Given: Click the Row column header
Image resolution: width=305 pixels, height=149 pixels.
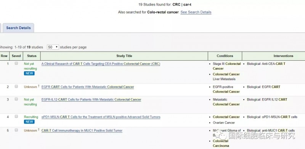Looking at the screenshot, I should point(4,56).
